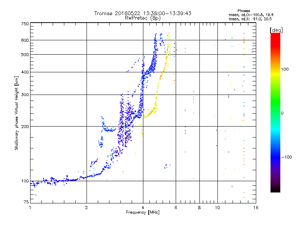This screenshot has height=226, width=301.
Task: Click the phase colorbar gradient
Action: coord(275,112)
